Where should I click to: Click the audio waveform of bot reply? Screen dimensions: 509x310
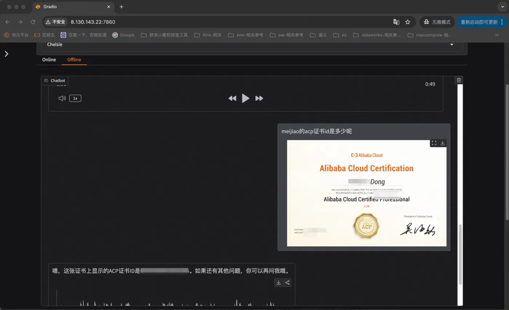click(171, 298)
